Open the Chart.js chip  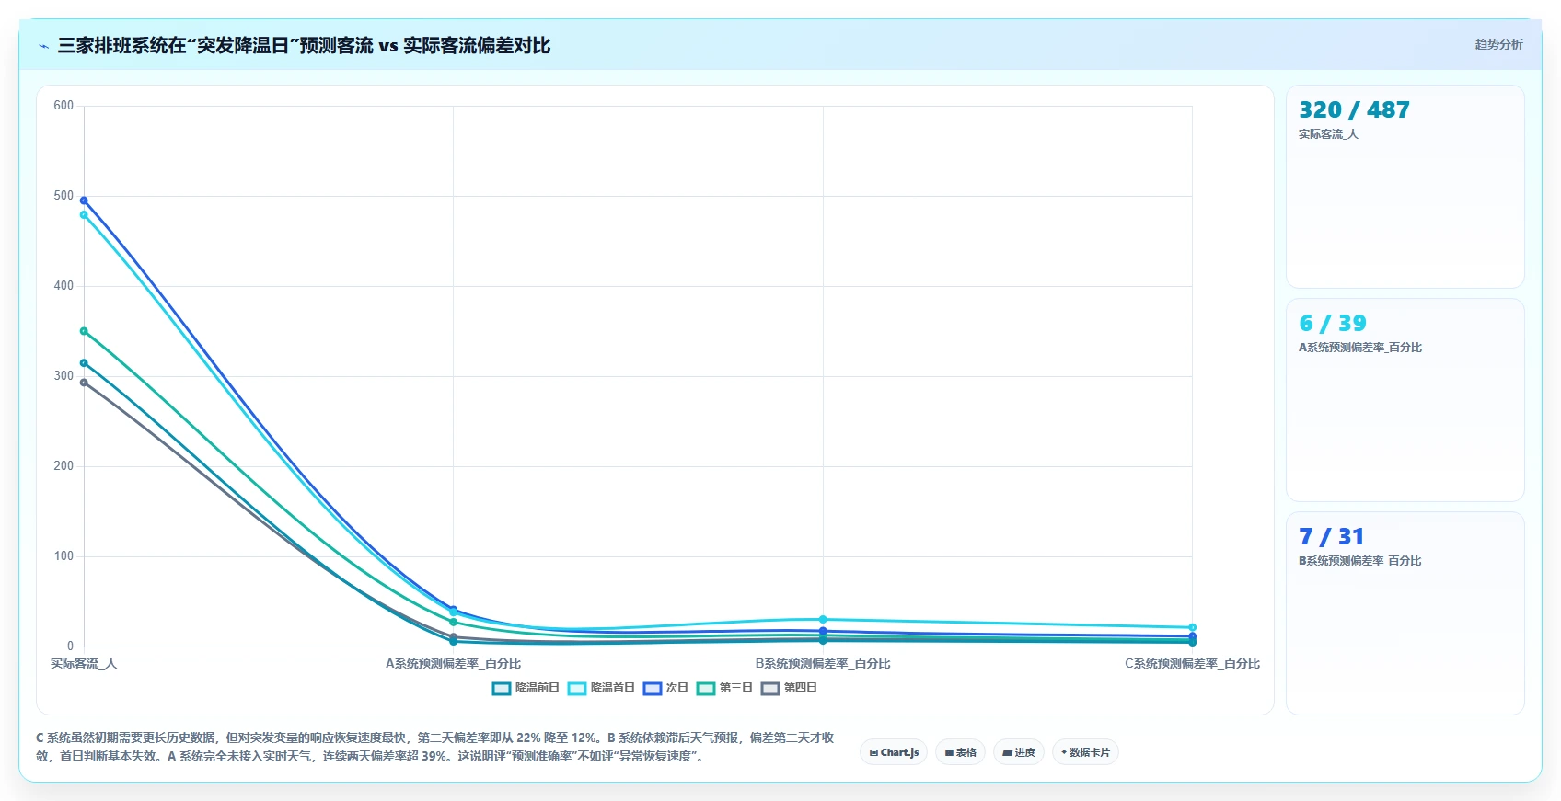point(894,752)
